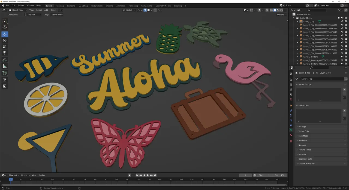Select the Select Box tool in toolbar
This screenshot has width=349, height=190.
click(5, 21)
